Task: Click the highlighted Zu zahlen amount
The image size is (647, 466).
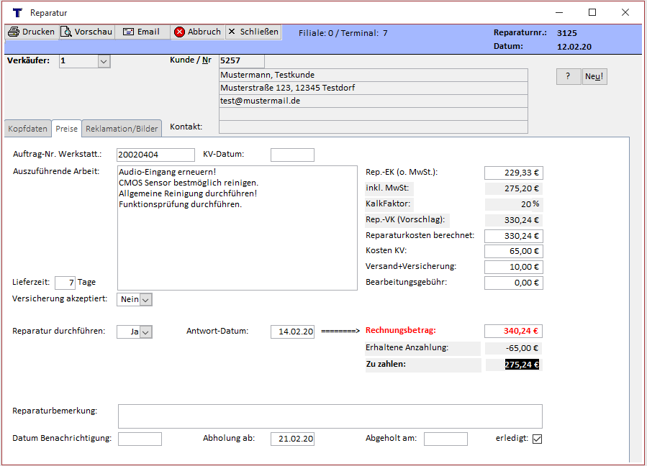Action: coord(522,365)
